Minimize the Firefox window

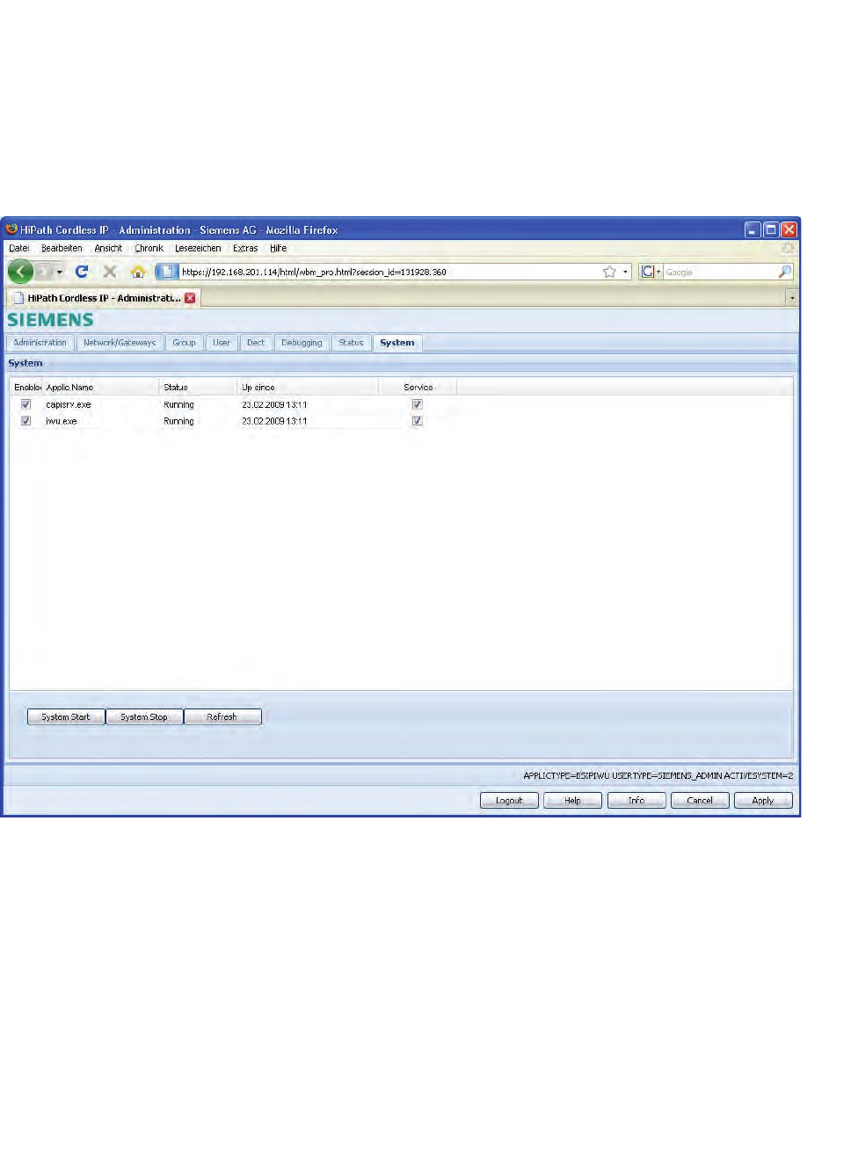pyautogui.click(x=753, y=229)
